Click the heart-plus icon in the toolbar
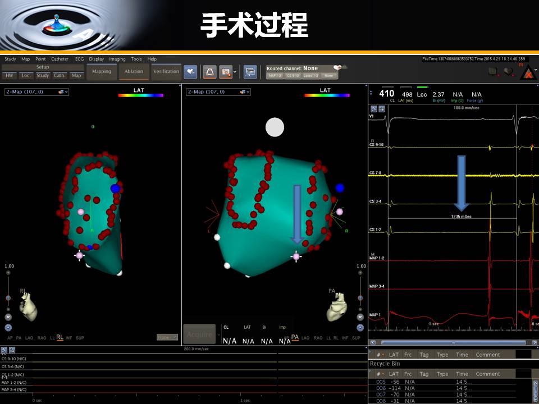The image size is (539, 404). coord(190,72)
